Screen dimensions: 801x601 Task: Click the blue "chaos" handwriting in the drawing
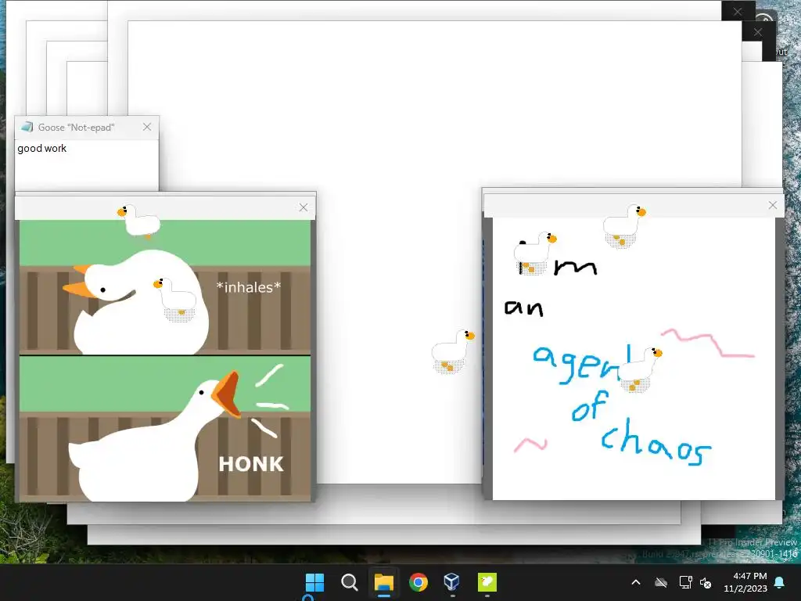(x=656, y=442)
